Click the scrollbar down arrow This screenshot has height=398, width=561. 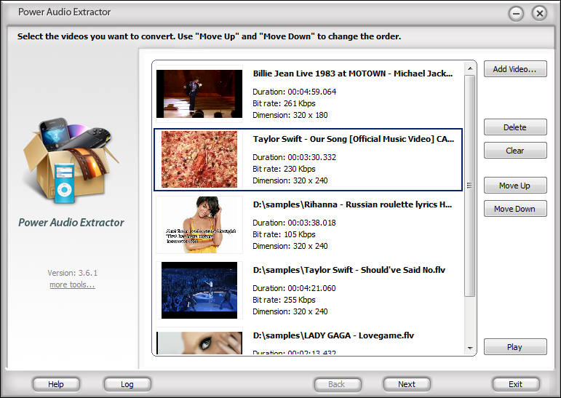[470, 349]
